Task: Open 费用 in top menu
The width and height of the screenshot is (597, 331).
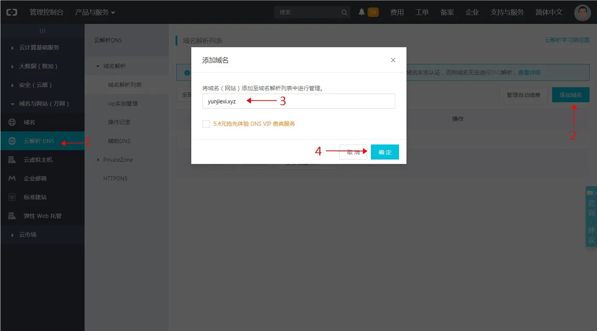Action: (397, 12)
